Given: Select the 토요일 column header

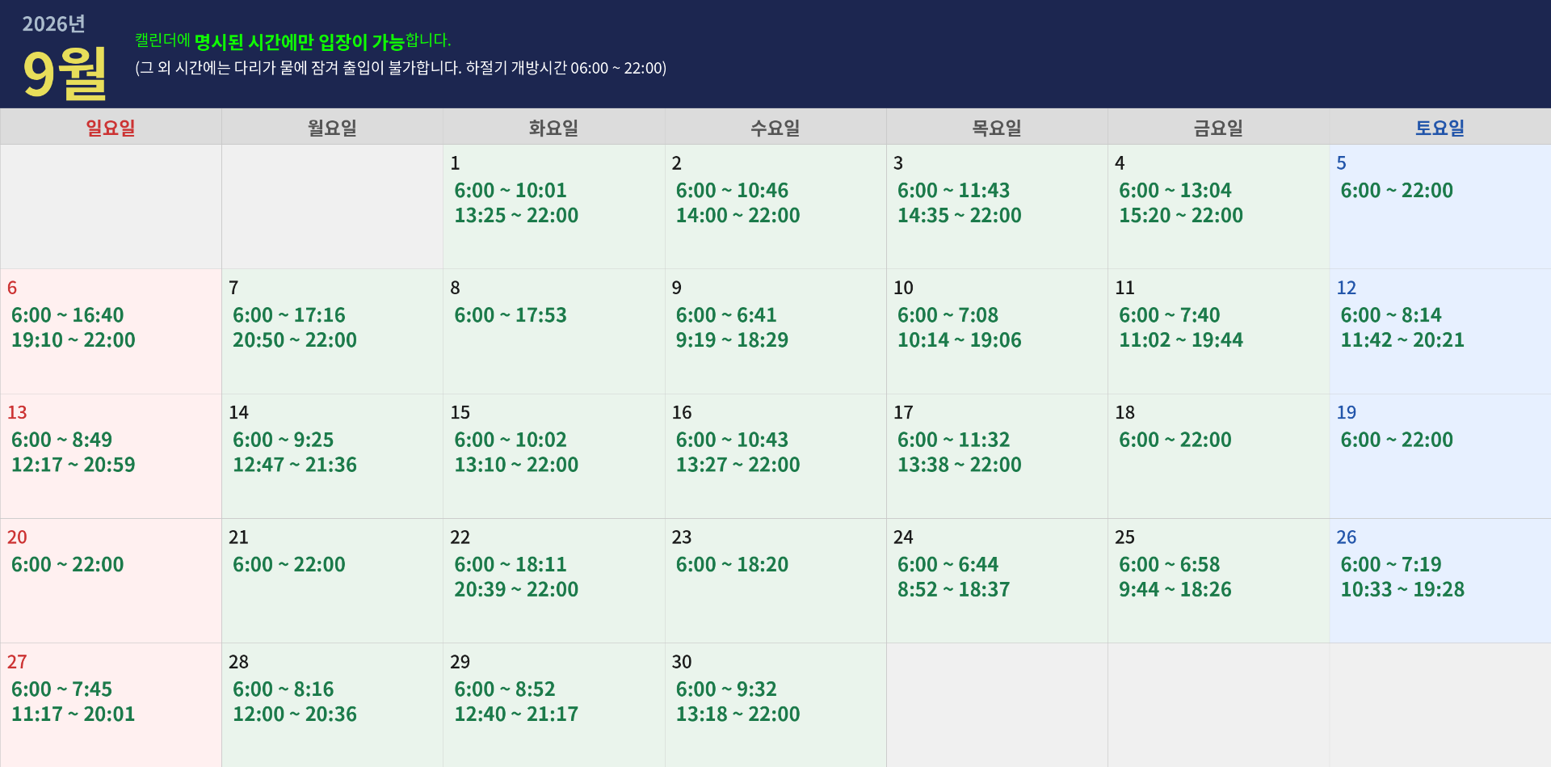Looking at the screenshot, I should [x=1440, y=128].
